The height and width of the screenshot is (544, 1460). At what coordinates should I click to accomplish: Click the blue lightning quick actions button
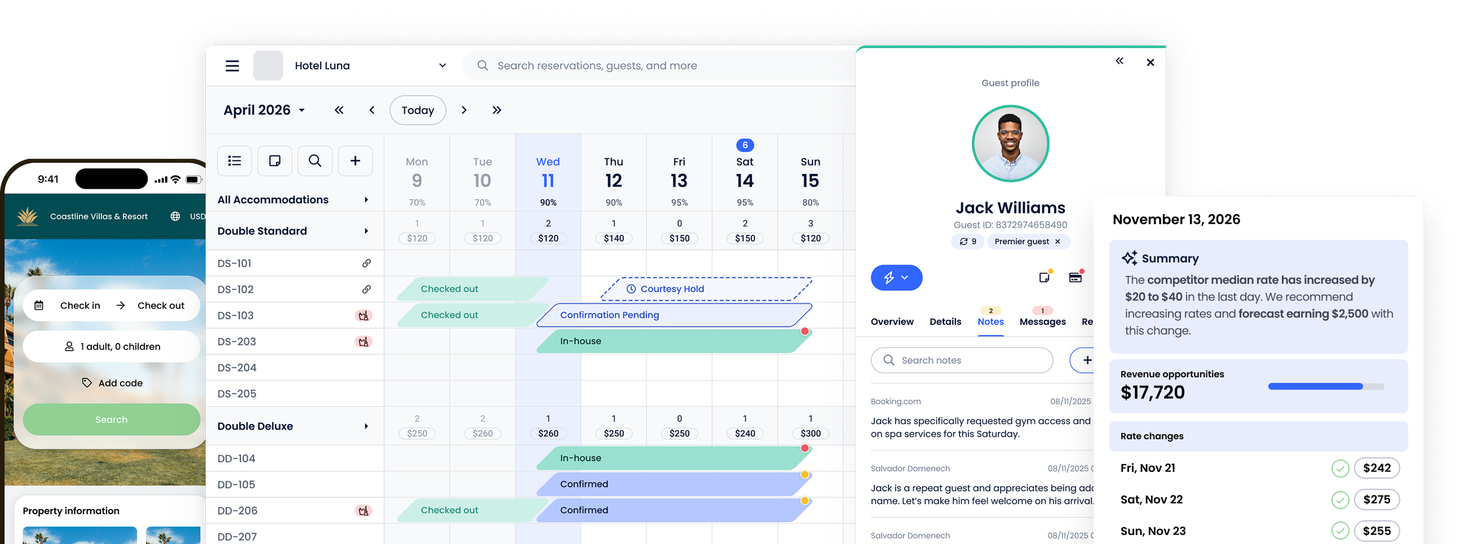point(896,278)
